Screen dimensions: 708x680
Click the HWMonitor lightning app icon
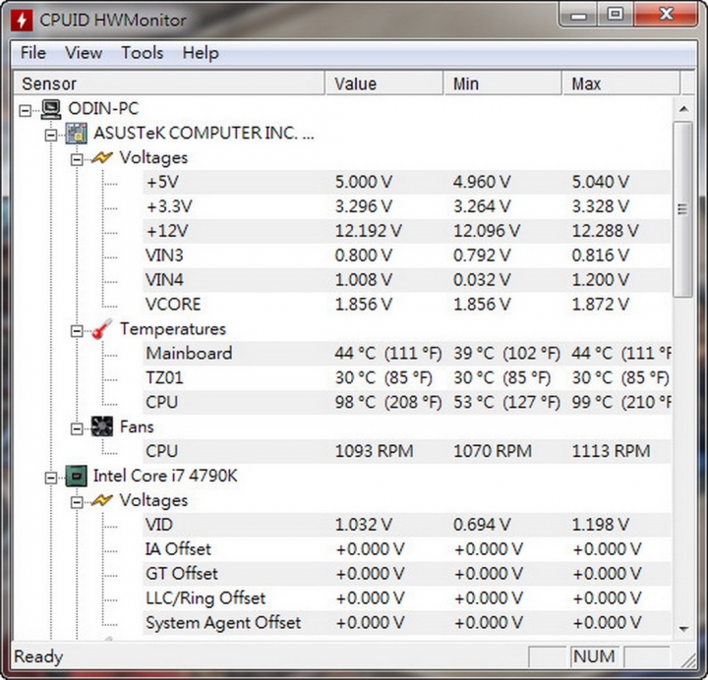22,21
